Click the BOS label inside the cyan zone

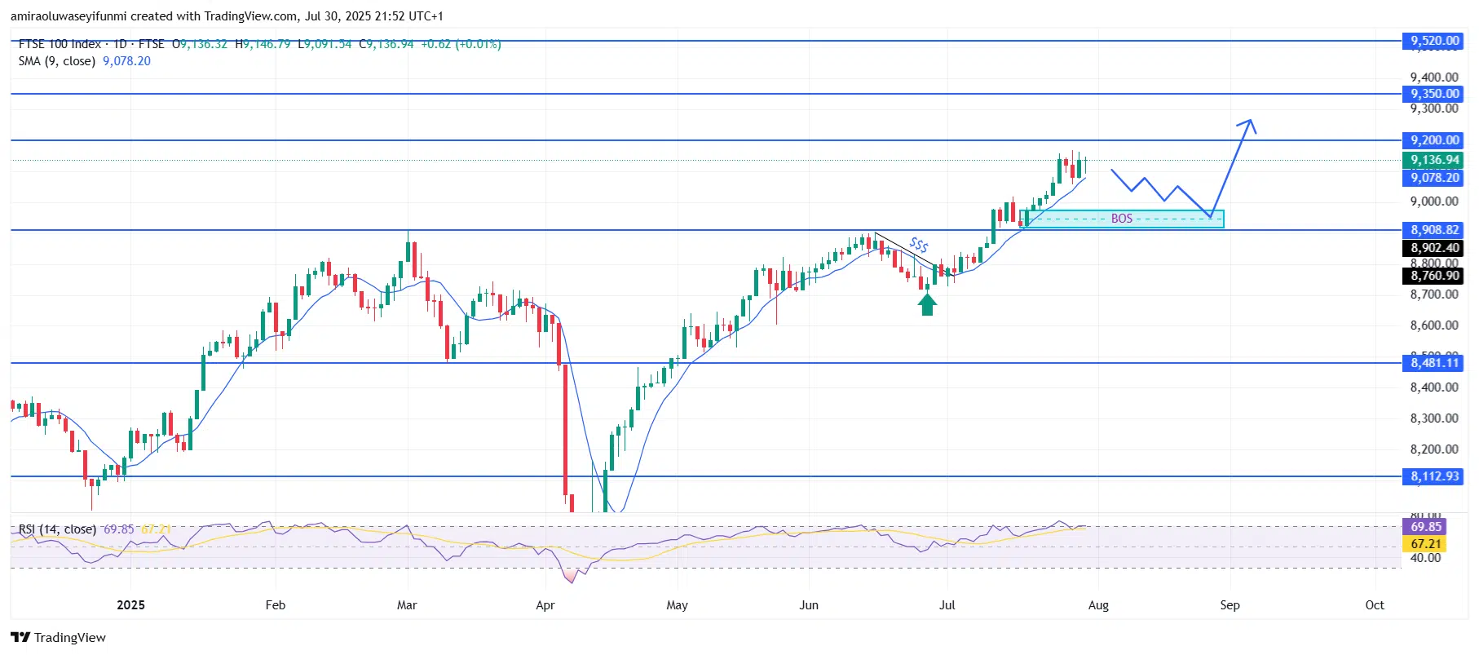click(x=1122, y=219)
